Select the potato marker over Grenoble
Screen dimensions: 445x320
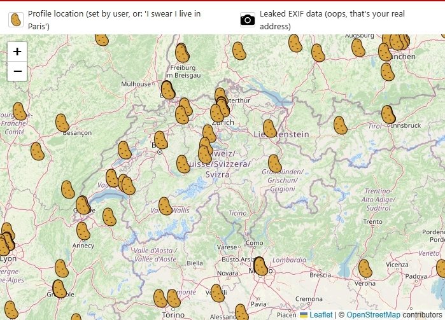pos(59,289)
